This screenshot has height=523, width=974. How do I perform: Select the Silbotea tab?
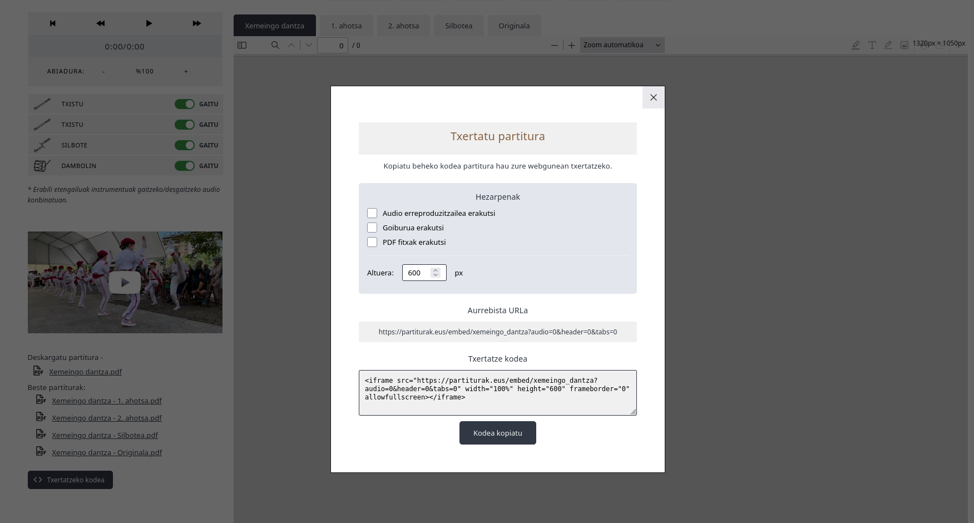coord(458,26)
